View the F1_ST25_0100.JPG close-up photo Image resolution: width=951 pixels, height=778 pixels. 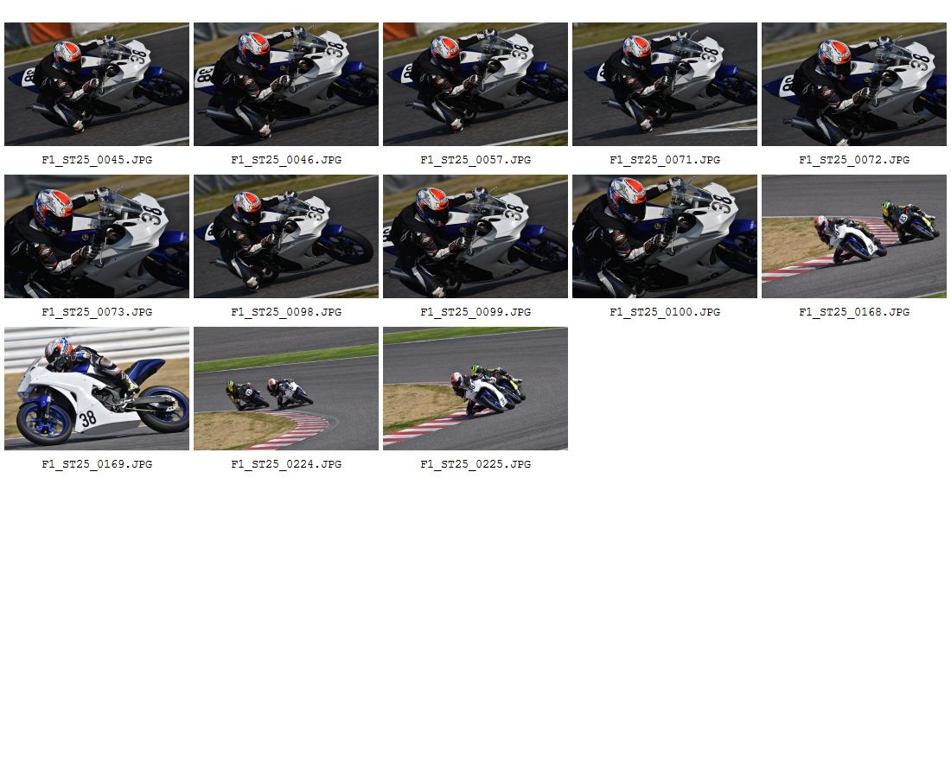[x=664, y=237]
